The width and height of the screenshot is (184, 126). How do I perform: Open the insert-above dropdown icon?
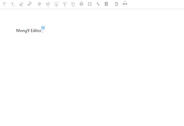click(x=65, y=4)
